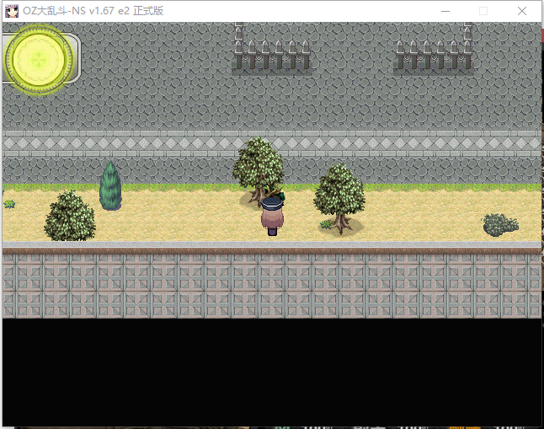Close the OZ大乱斗 game window

(x=522, y=11)
